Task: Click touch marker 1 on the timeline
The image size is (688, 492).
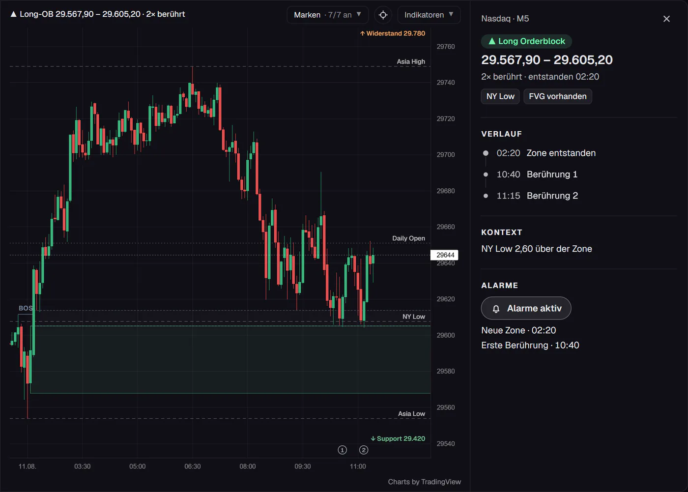Action: [343, 450]
